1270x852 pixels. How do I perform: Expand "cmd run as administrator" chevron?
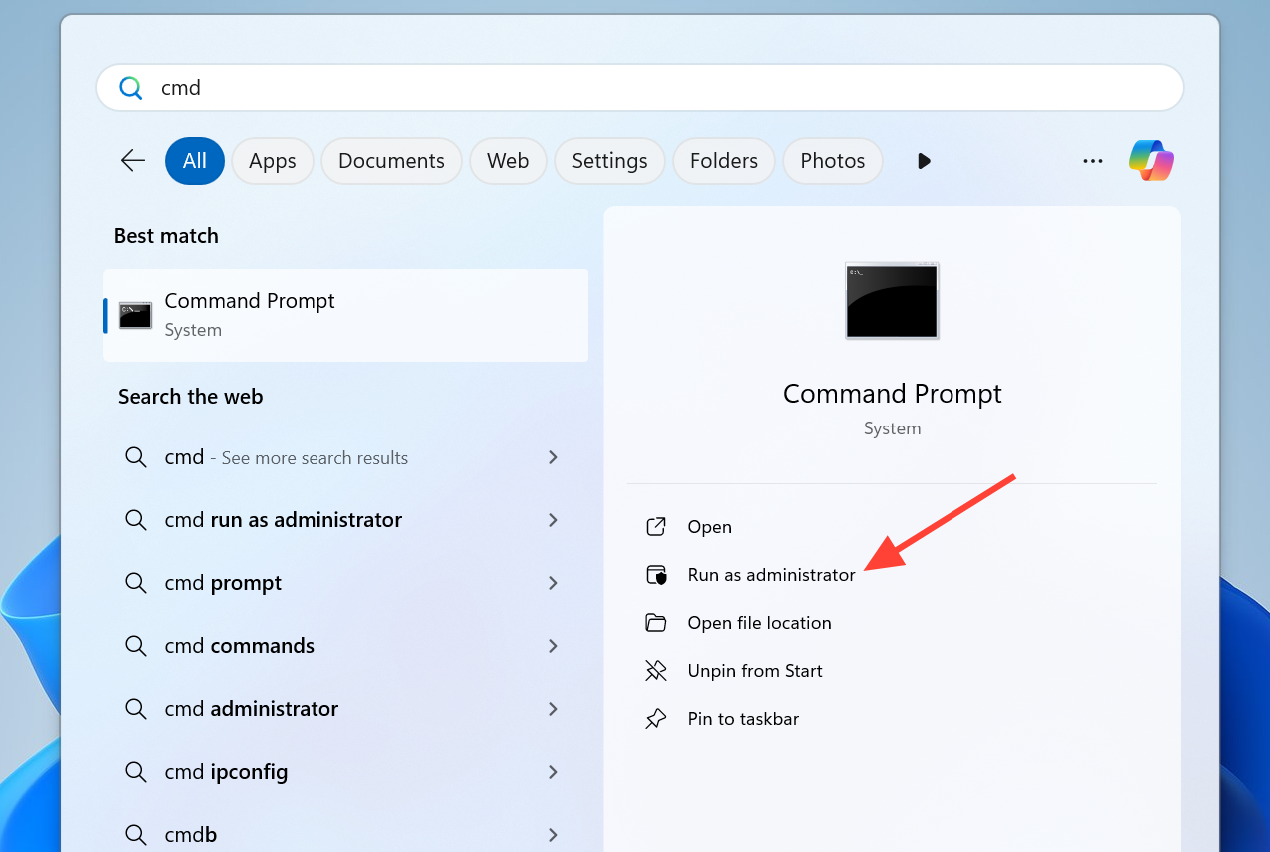(x=553, y=520)
